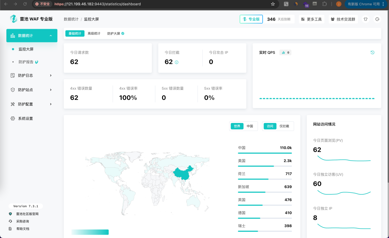Click the browser back arrow

(6, 4)
